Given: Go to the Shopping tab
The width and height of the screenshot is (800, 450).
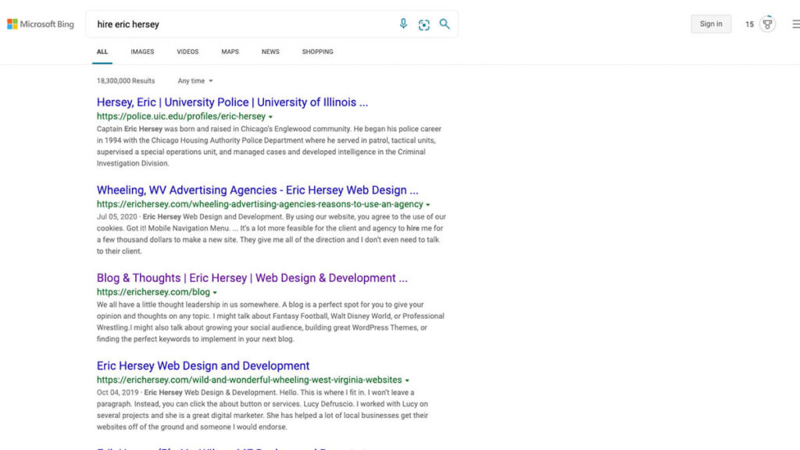Looking at the screenshot, I should pyautogui.click(x=317, y=52).
